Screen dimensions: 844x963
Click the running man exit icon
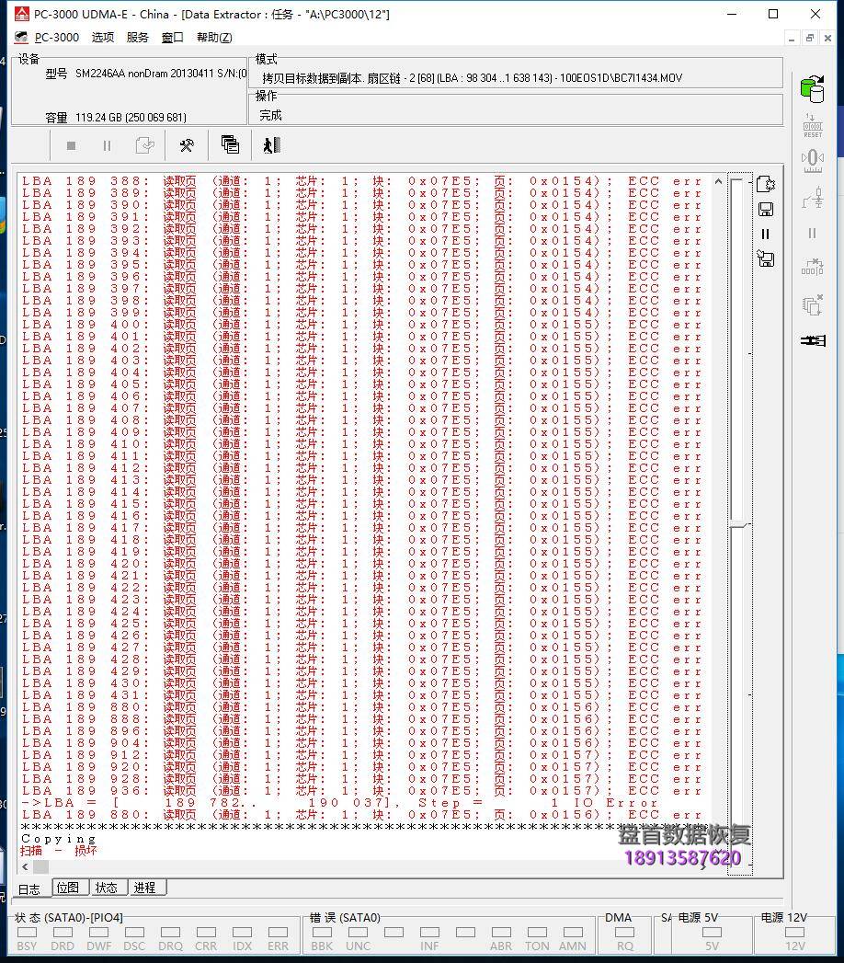tap(271, 145)
